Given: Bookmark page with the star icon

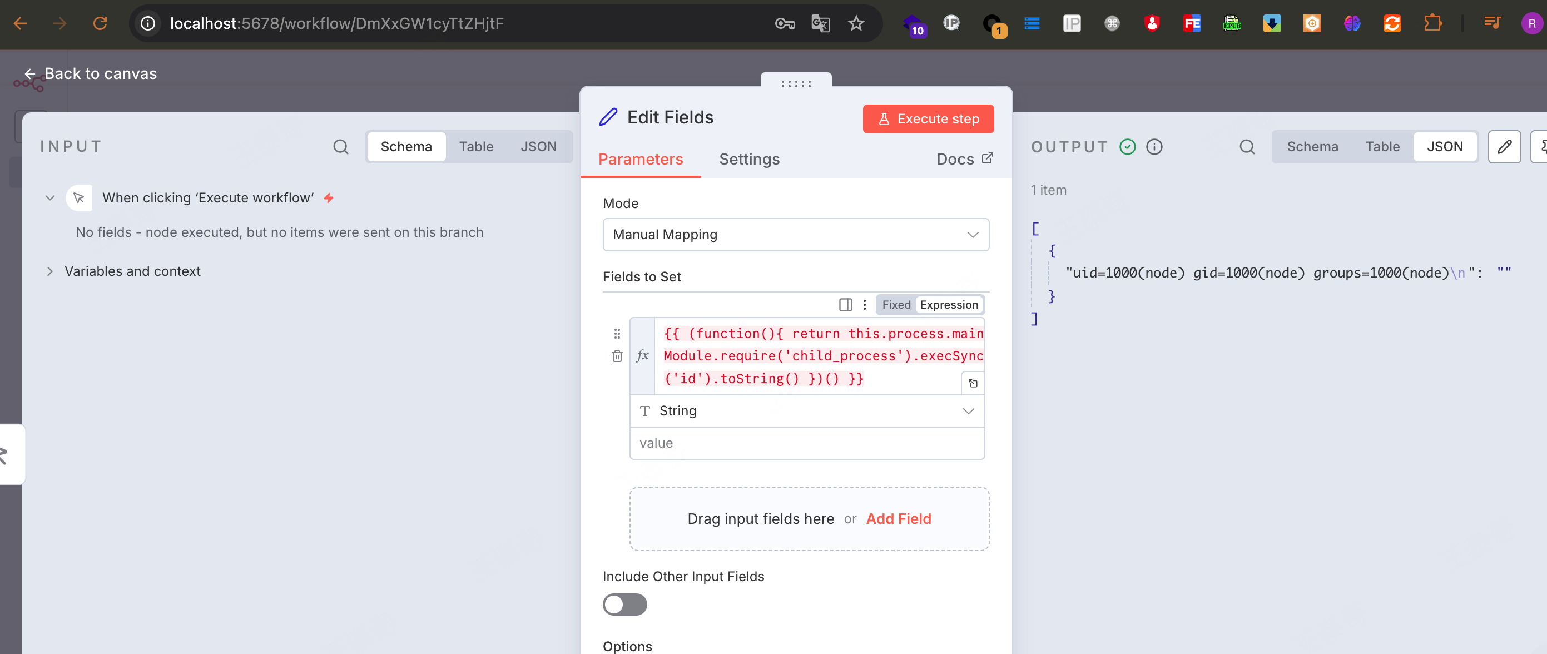Looking at the screenshot, I should (856, 23).
